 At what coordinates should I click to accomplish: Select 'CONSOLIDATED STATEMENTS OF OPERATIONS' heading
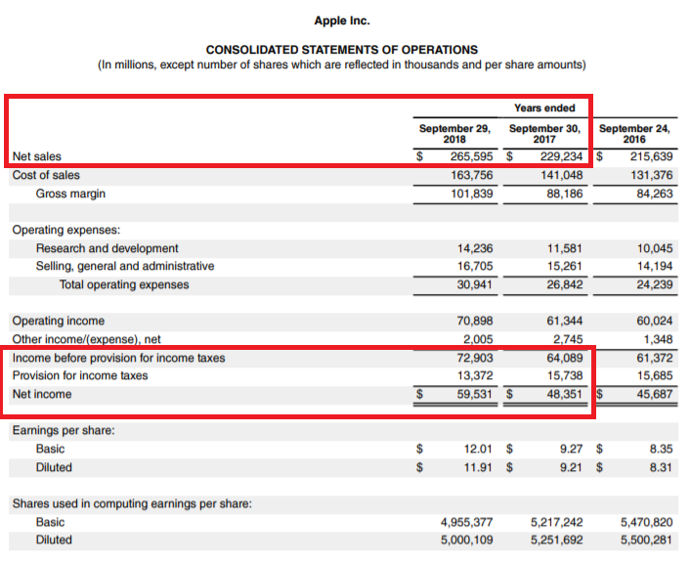(x=342, y=50)
